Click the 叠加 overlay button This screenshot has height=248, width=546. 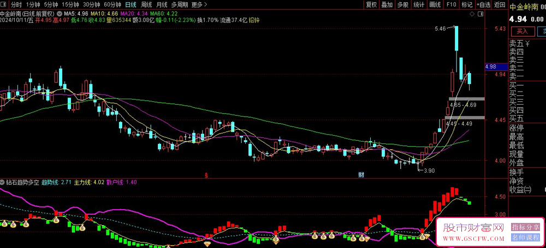pos(387,4)
